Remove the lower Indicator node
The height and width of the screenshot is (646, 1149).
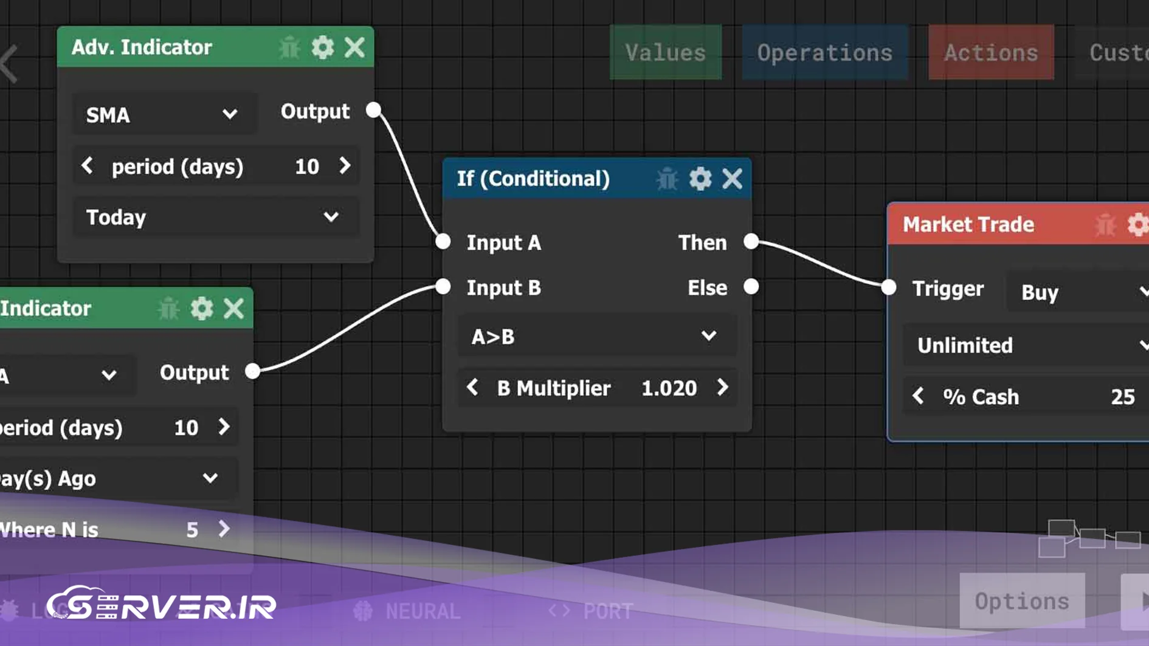coord(233,309)
